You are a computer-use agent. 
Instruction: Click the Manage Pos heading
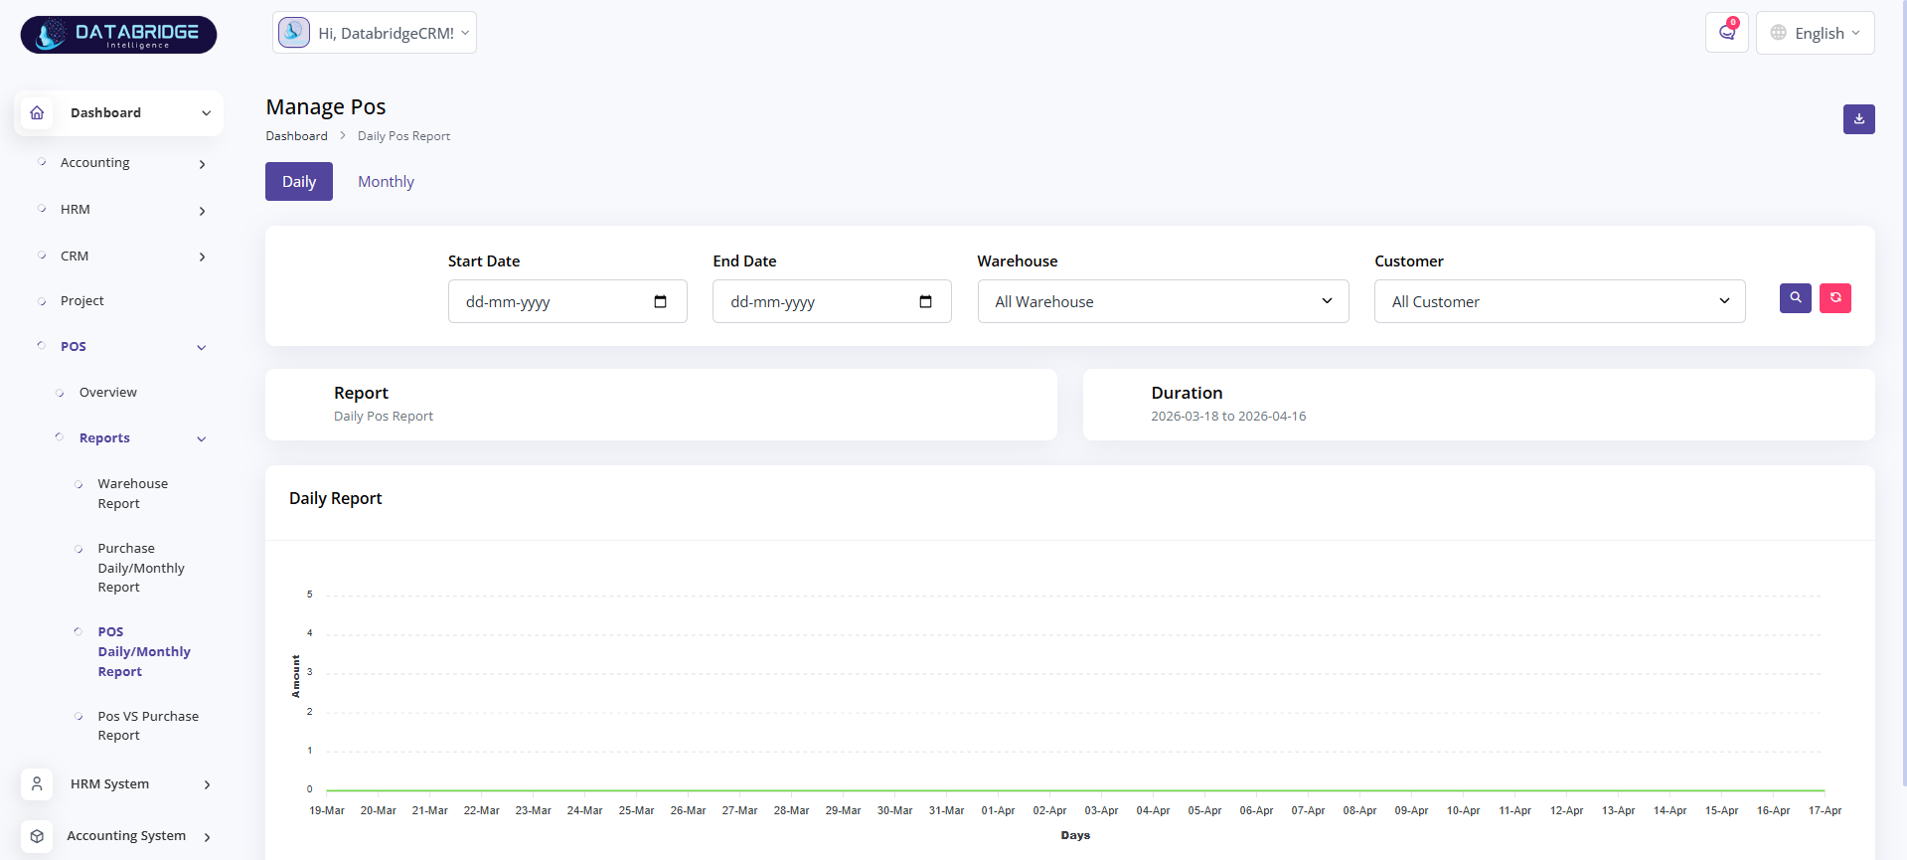coord(326,107)
